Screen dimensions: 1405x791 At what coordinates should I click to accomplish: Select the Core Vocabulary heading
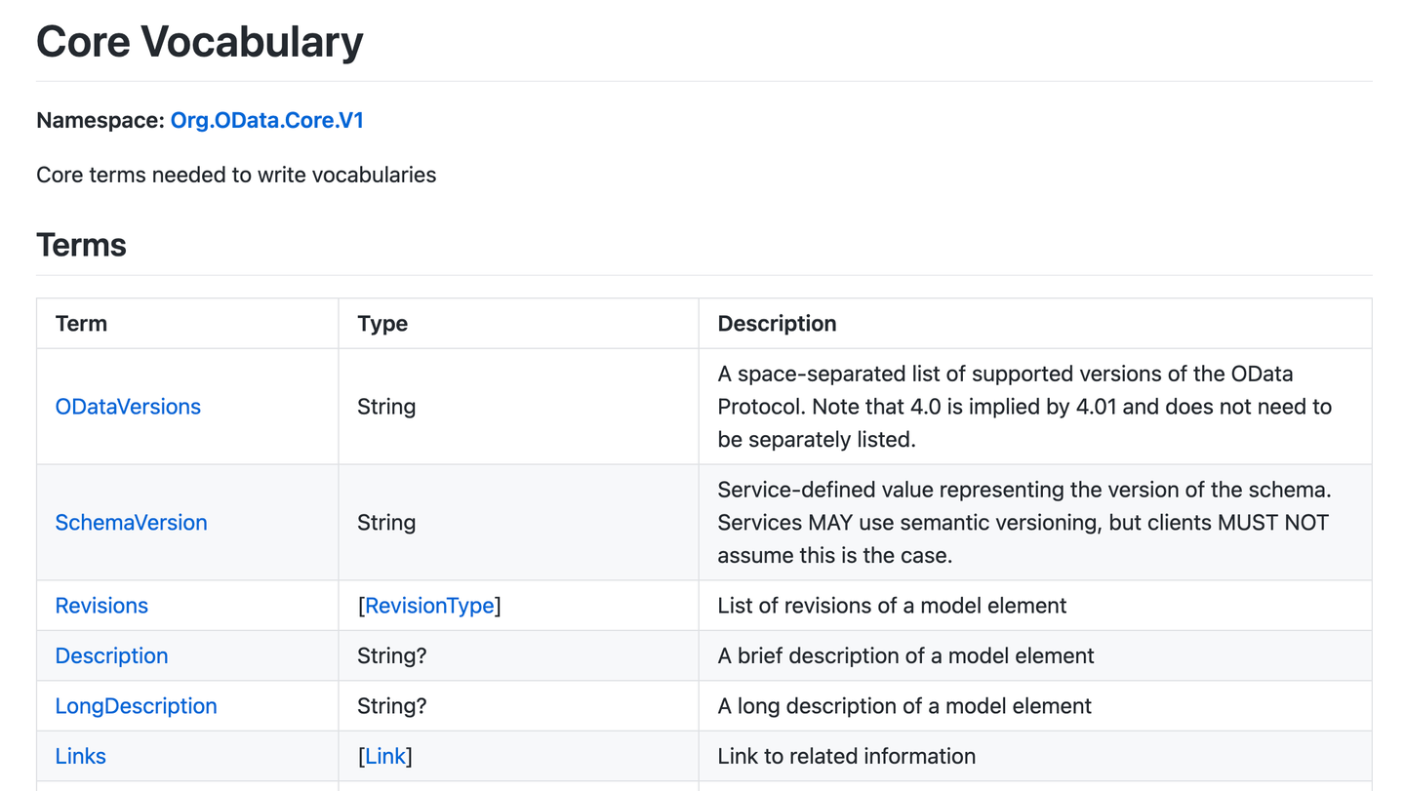click(200, 42)
